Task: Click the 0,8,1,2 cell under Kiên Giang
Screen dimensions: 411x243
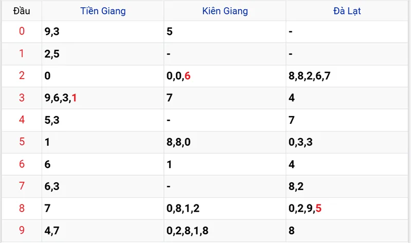Action: click(225, 209)
